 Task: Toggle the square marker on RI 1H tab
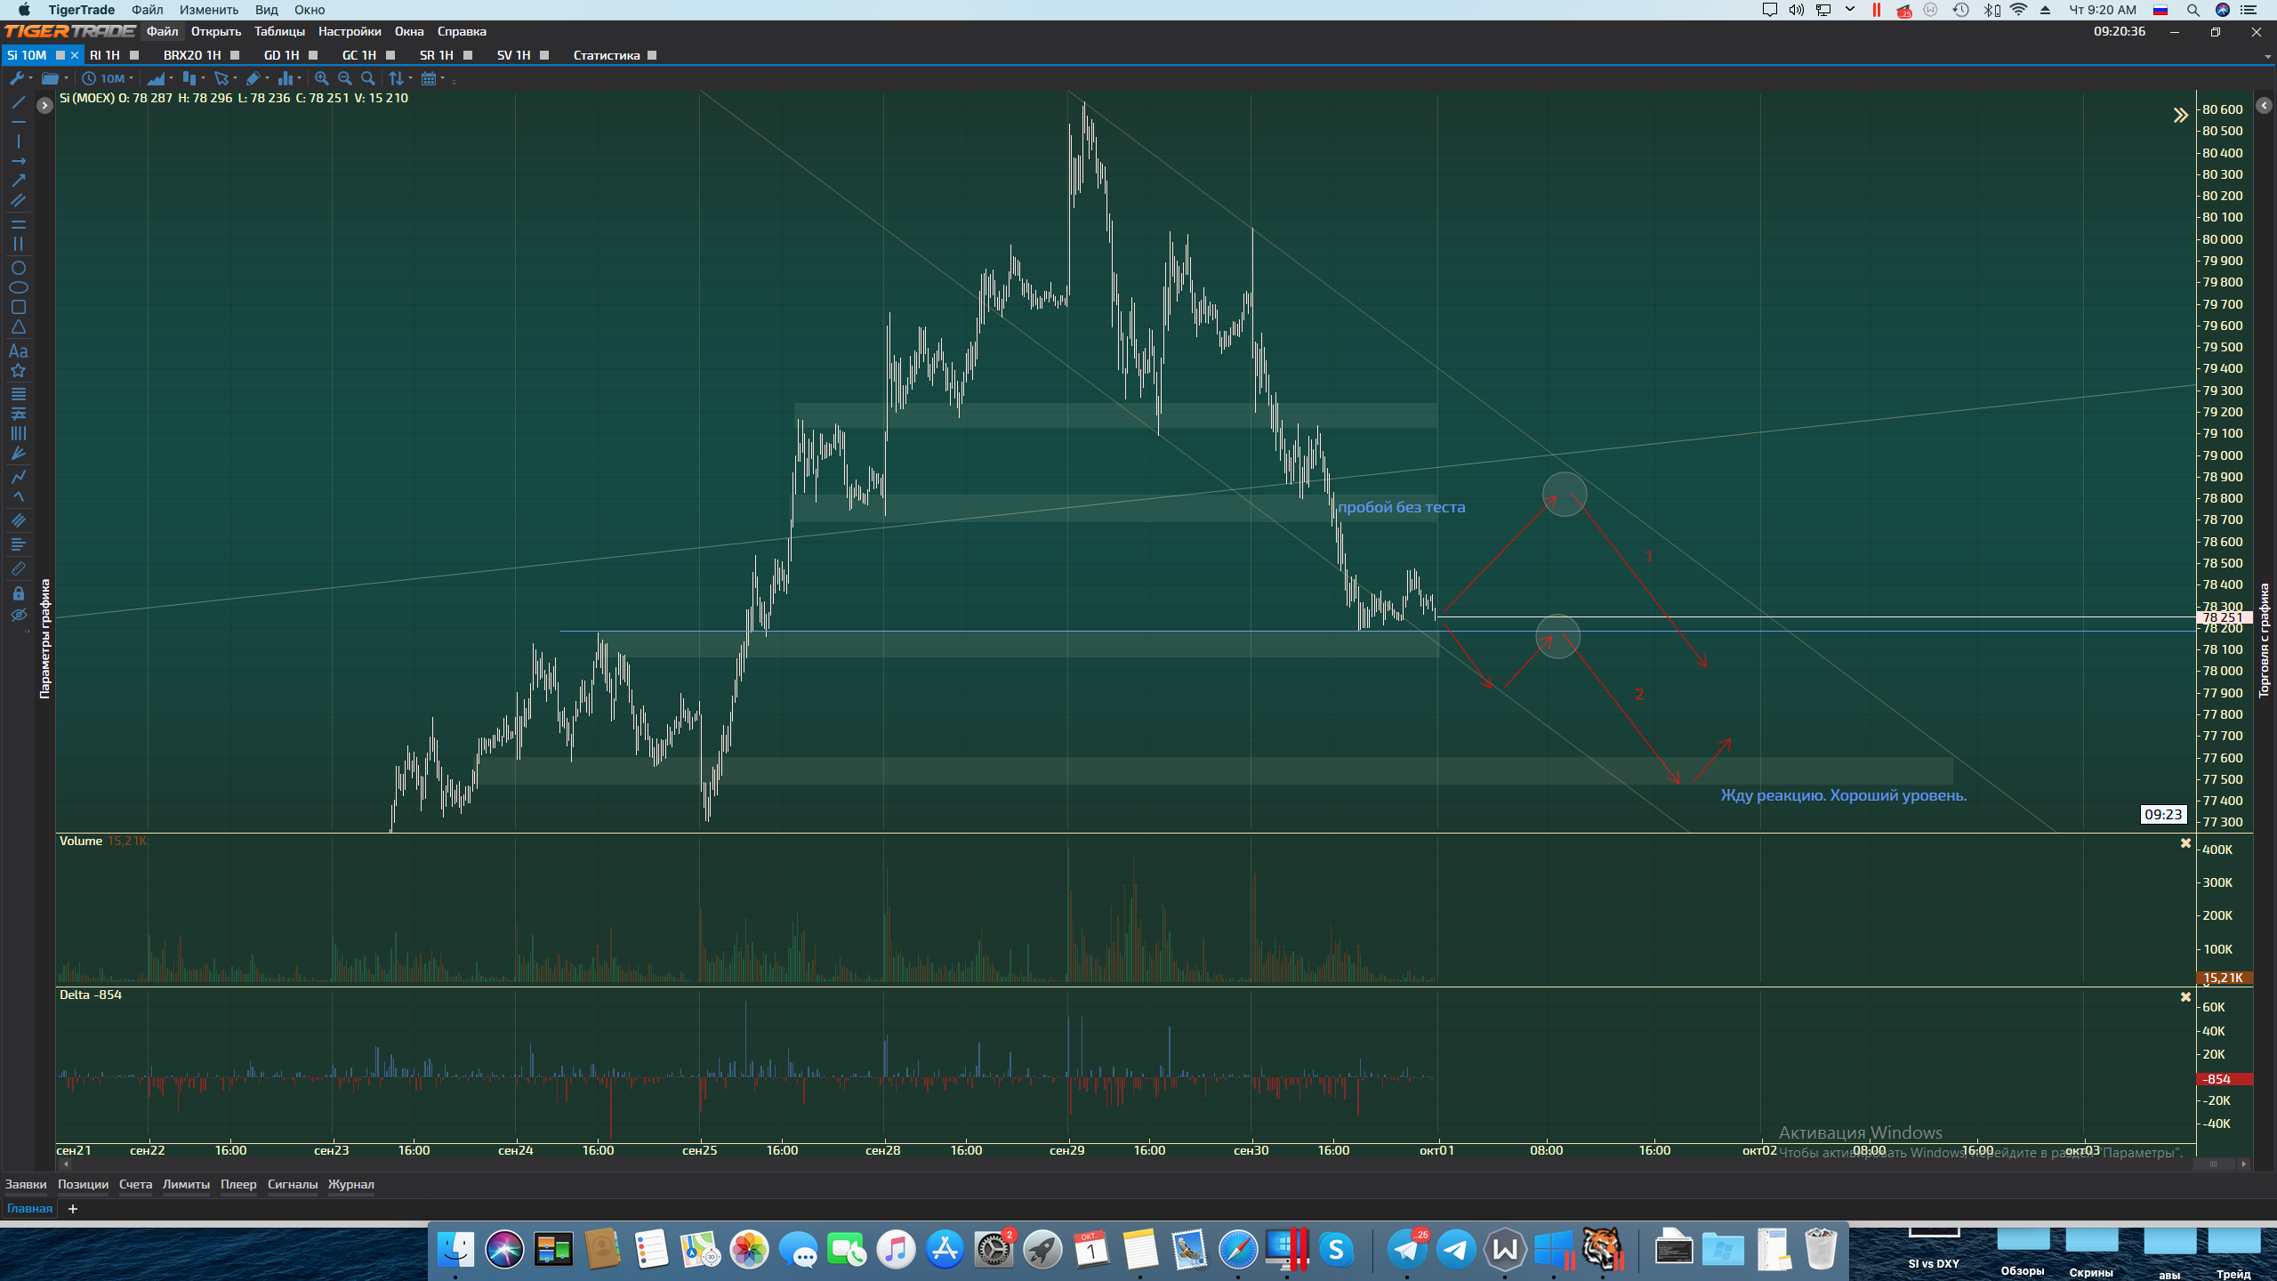pos(134,55)
